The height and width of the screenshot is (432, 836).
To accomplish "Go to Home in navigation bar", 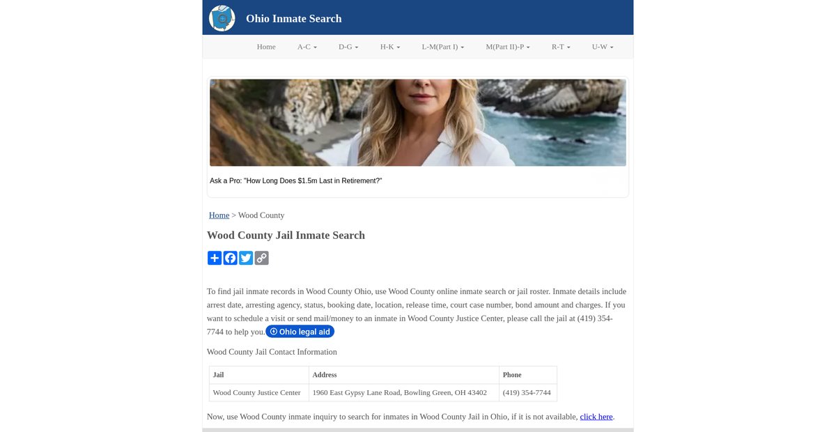I will point(266,47).
